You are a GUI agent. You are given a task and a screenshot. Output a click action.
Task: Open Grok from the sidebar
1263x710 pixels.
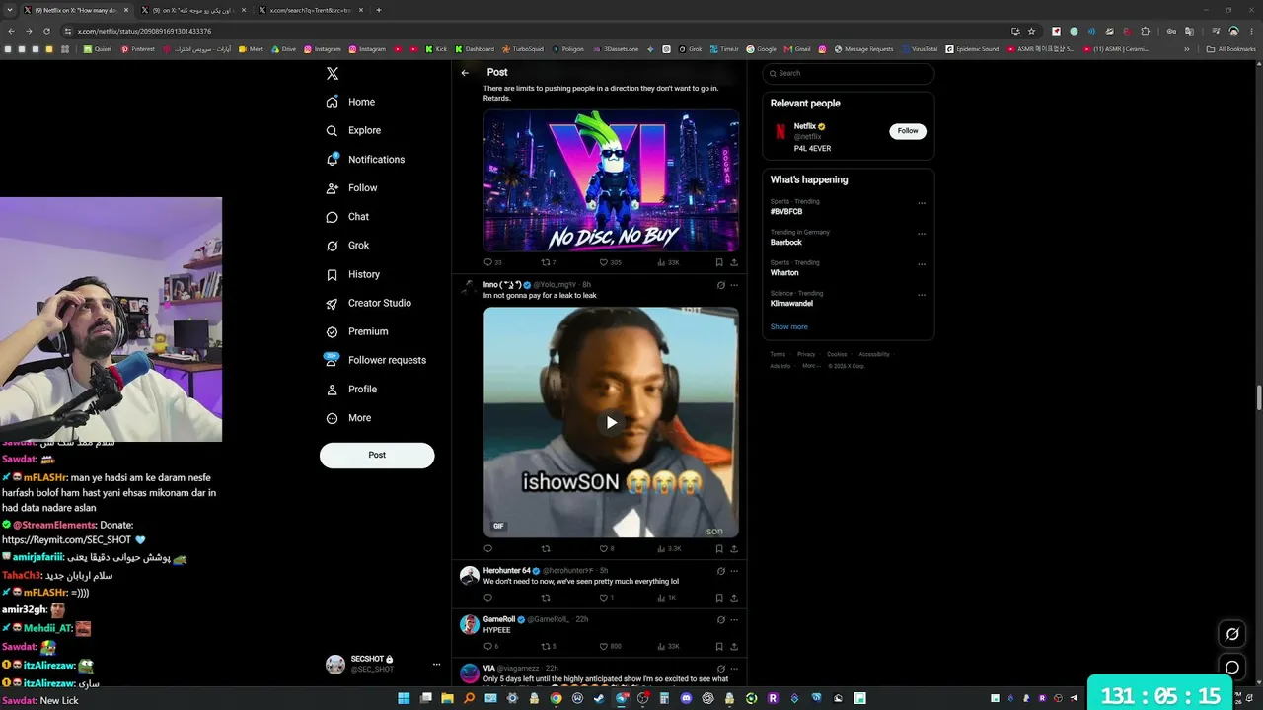347,246
